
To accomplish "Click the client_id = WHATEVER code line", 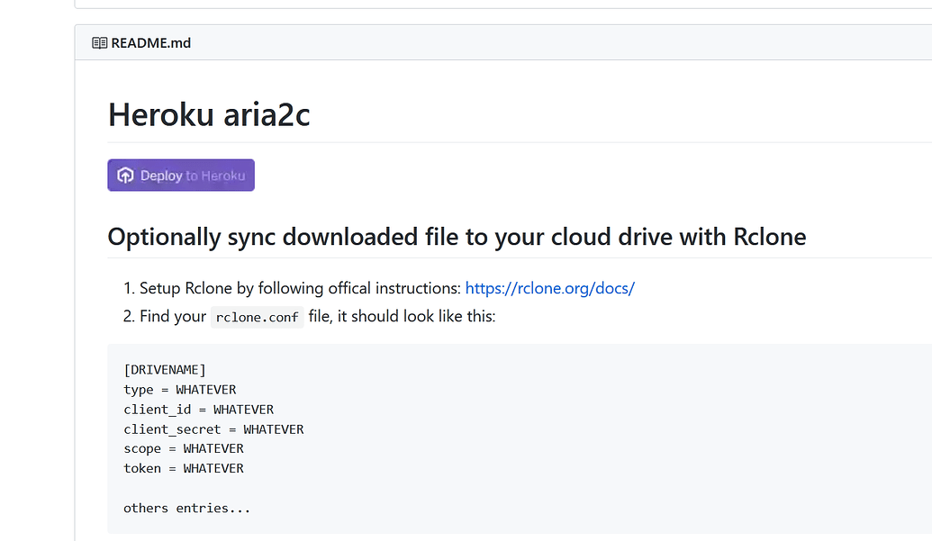I will pos(198,410).
